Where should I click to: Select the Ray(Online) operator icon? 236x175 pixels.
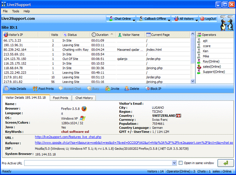[199, 61]
